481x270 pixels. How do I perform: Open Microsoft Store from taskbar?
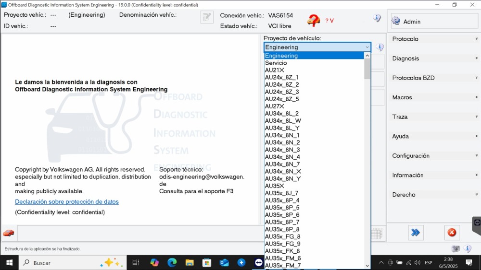pyautogui.click(x=207, y=262)
